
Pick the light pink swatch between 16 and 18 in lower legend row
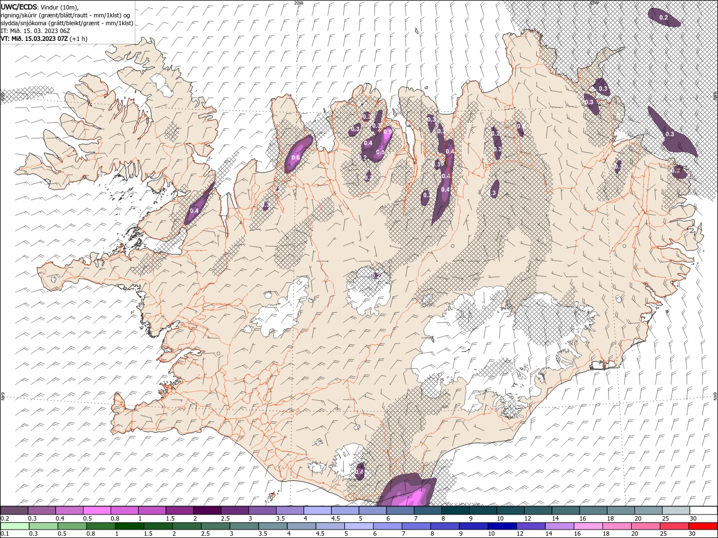click(588, 526)
